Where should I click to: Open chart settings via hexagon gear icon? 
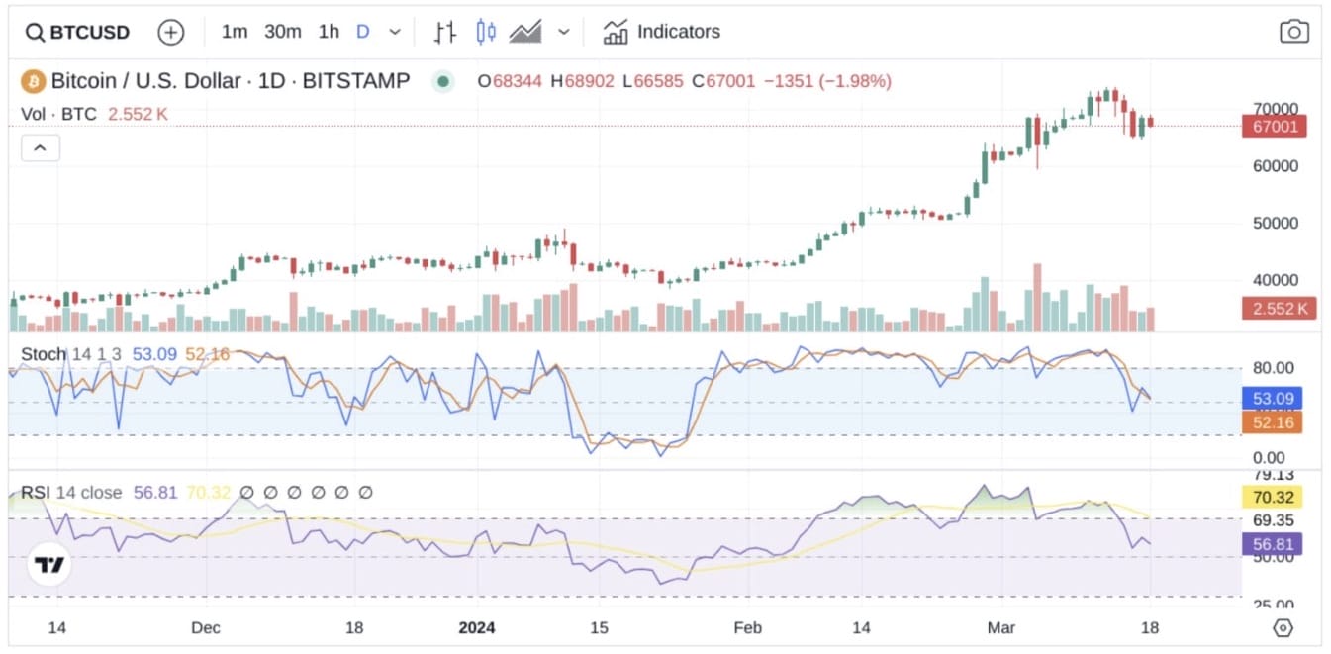pyautogui.click(x=1283, y=628)
